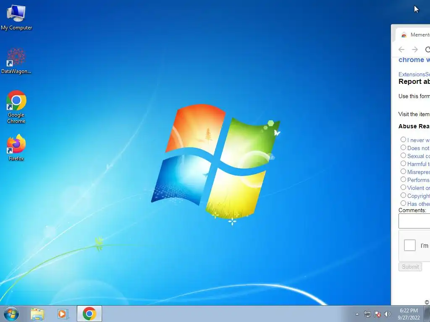Select the Memento tab in Chrome
The image size is (430, 322).
click(413, 35)
